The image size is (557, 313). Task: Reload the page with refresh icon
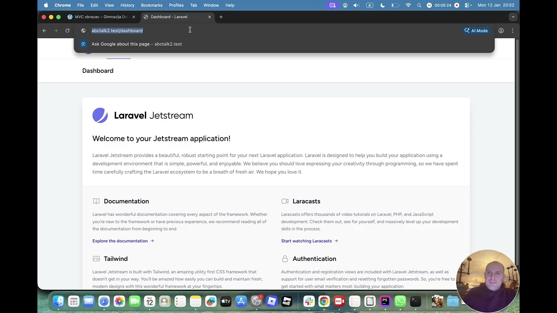[x=67, y=30]
